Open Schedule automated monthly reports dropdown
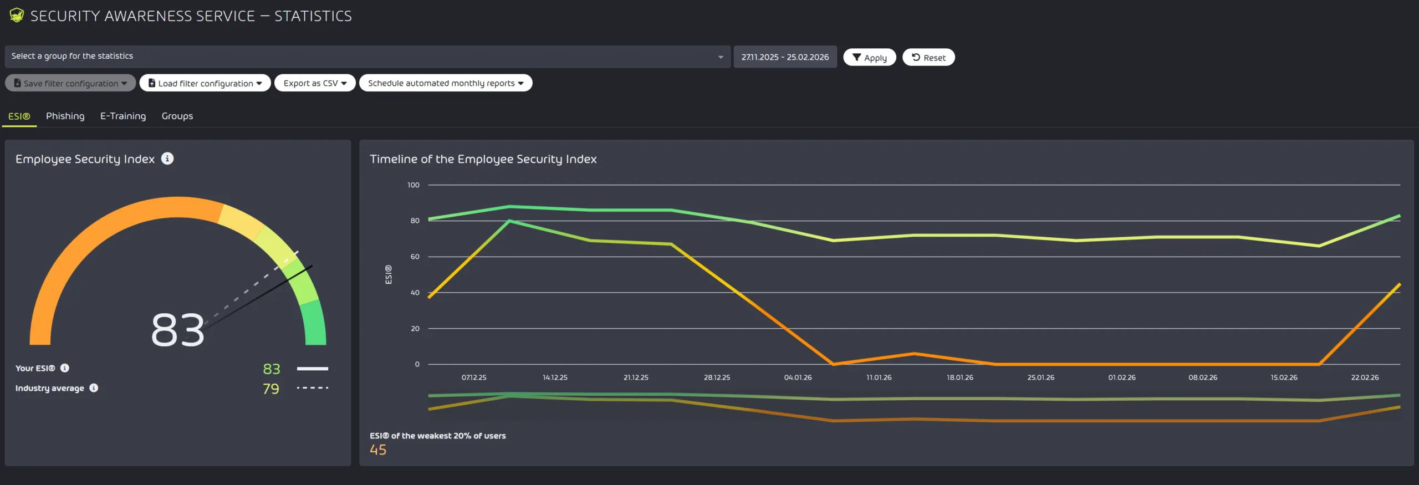Viewport: 1419px width, 485px height. click(446, 83)
